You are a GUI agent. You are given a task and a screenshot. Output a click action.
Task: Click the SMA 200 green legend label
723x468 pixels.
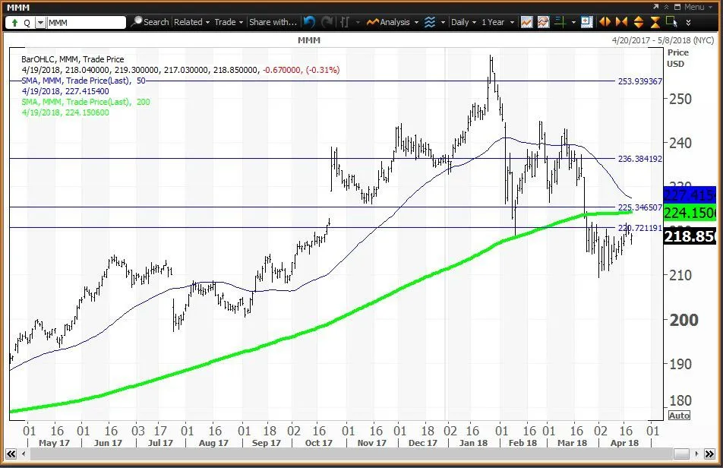[85, 102]
